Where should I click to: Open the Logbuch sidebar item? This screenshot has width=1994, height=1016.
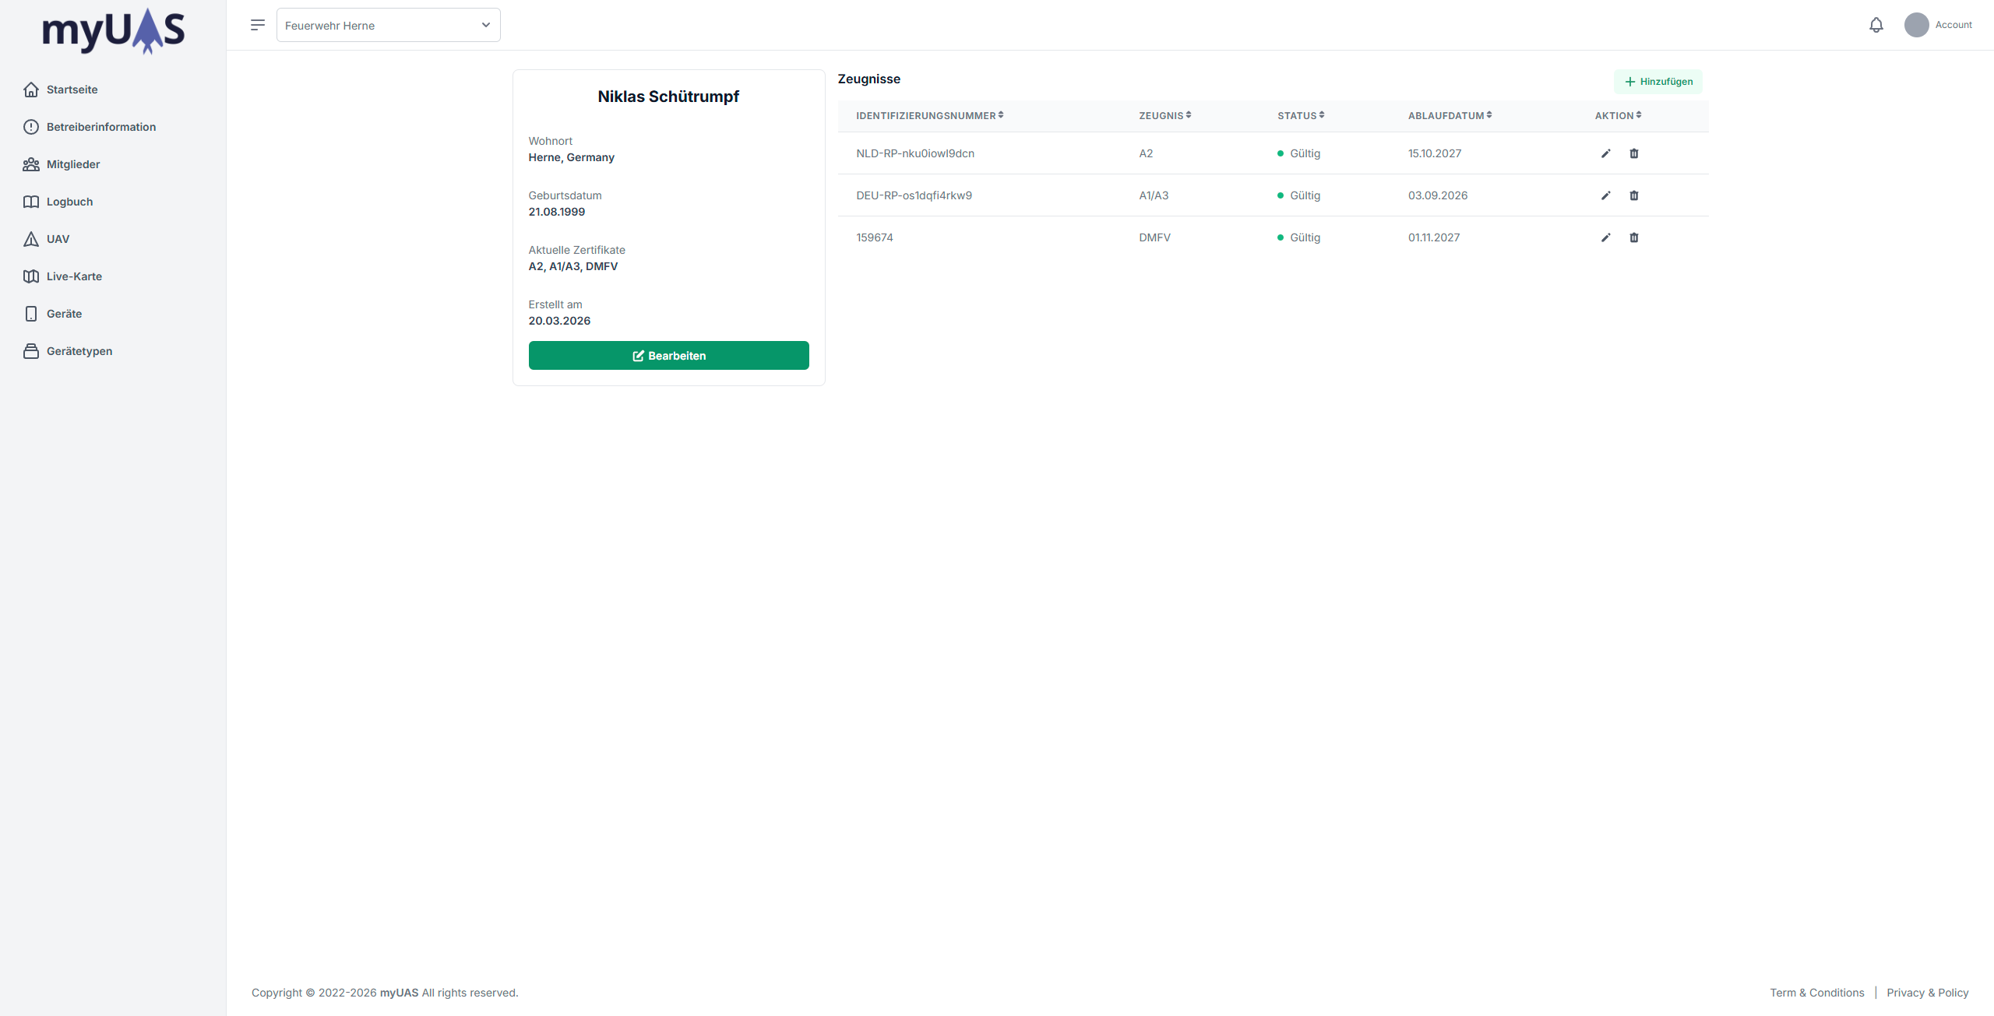pyautogui.click(x=69, y=202)
